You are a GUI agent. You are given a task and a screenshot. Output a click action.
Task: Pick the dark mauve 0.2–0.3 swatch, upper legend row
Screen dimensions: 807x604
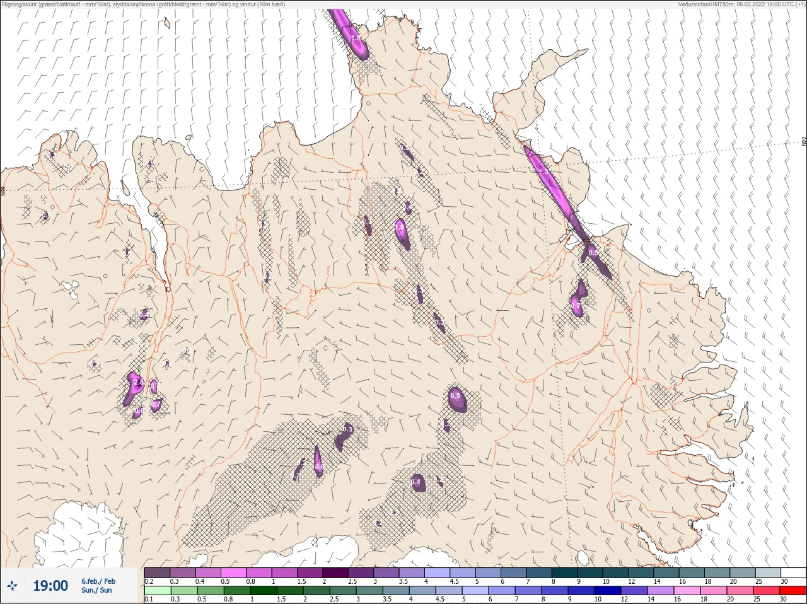coord(157,572)
